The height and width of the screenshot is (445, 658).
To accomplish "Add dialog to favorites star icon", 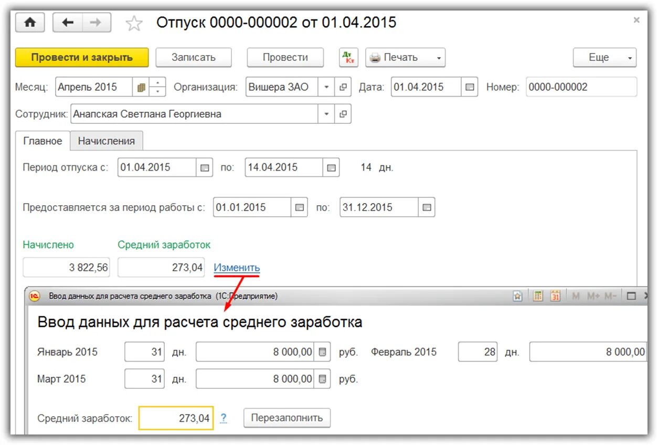I will (x=518, y=296).
